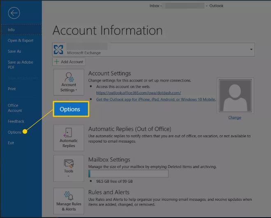Screen dimensions: 271x218
Task: Click the person-gear Account Settings icon
Action: [x=69, y=77]
